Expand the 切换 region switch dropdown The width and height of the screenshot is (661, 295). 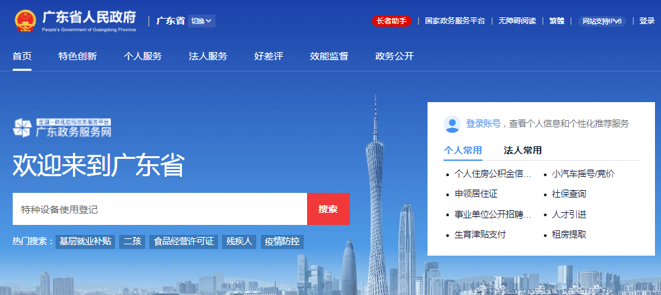(x=201, y=21)
